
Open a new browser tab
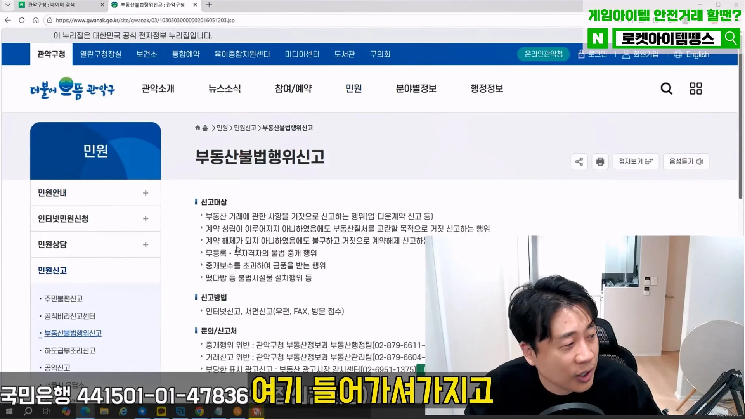click(209, 5)
